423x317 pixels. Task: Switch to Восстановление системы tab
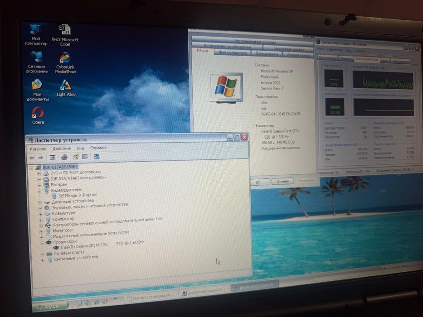coord(253,41)
